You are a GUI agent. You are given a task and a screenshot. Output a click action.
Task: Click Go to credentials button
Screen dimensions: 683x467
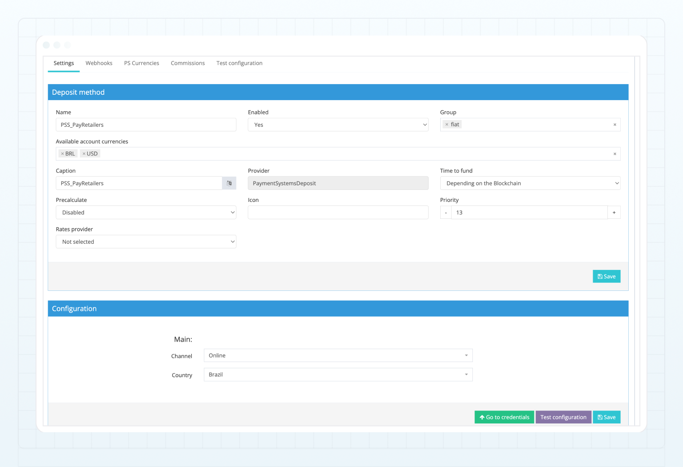coord(504,417)
